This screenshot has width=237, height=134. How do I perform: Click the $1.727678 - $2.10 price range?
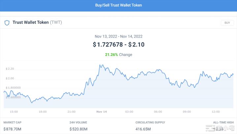pos(118,44)
